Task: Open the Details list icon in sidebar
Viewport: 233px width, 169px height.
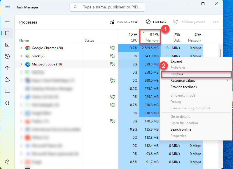Action: tap(7, 91)
